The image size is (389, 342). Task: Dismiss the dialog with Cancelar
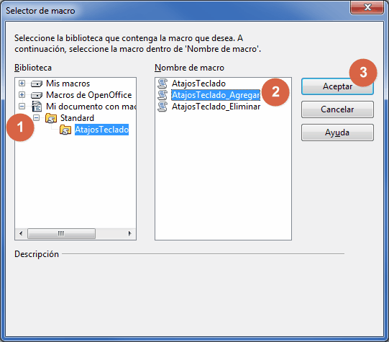click(x=337, y=109)
